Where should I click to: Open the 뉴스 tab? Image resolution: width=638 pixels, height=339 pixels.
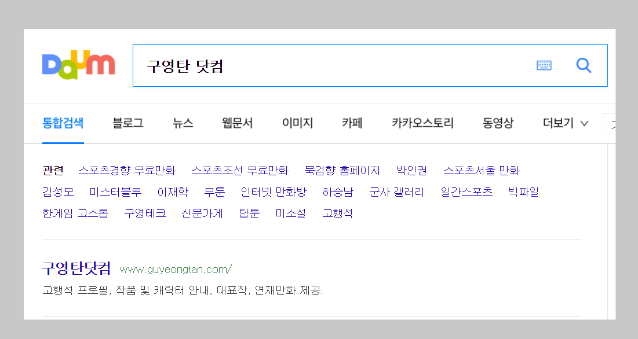[183, 123]
